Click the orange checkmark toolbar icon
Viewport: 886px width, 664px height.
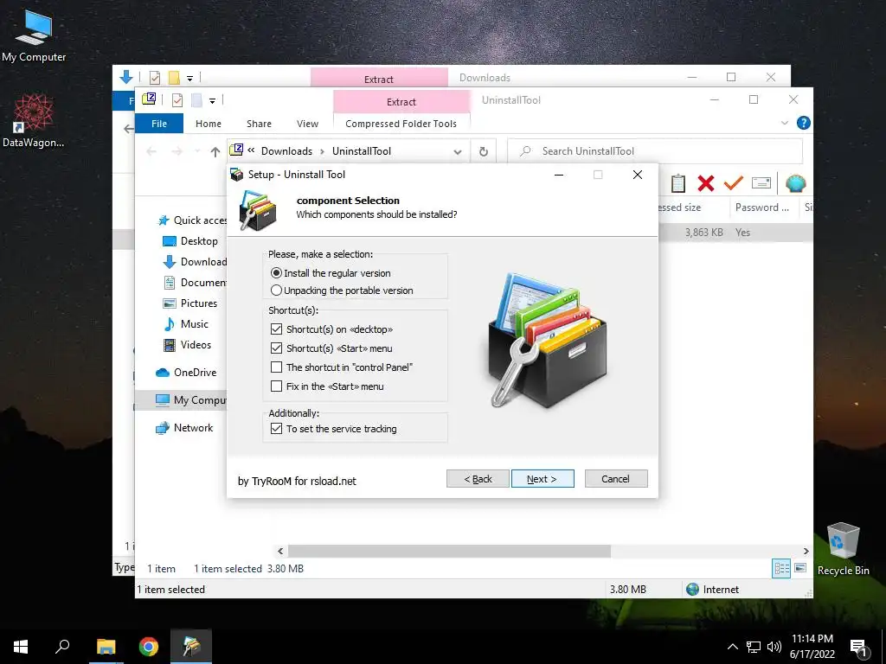tap(733, 183)
